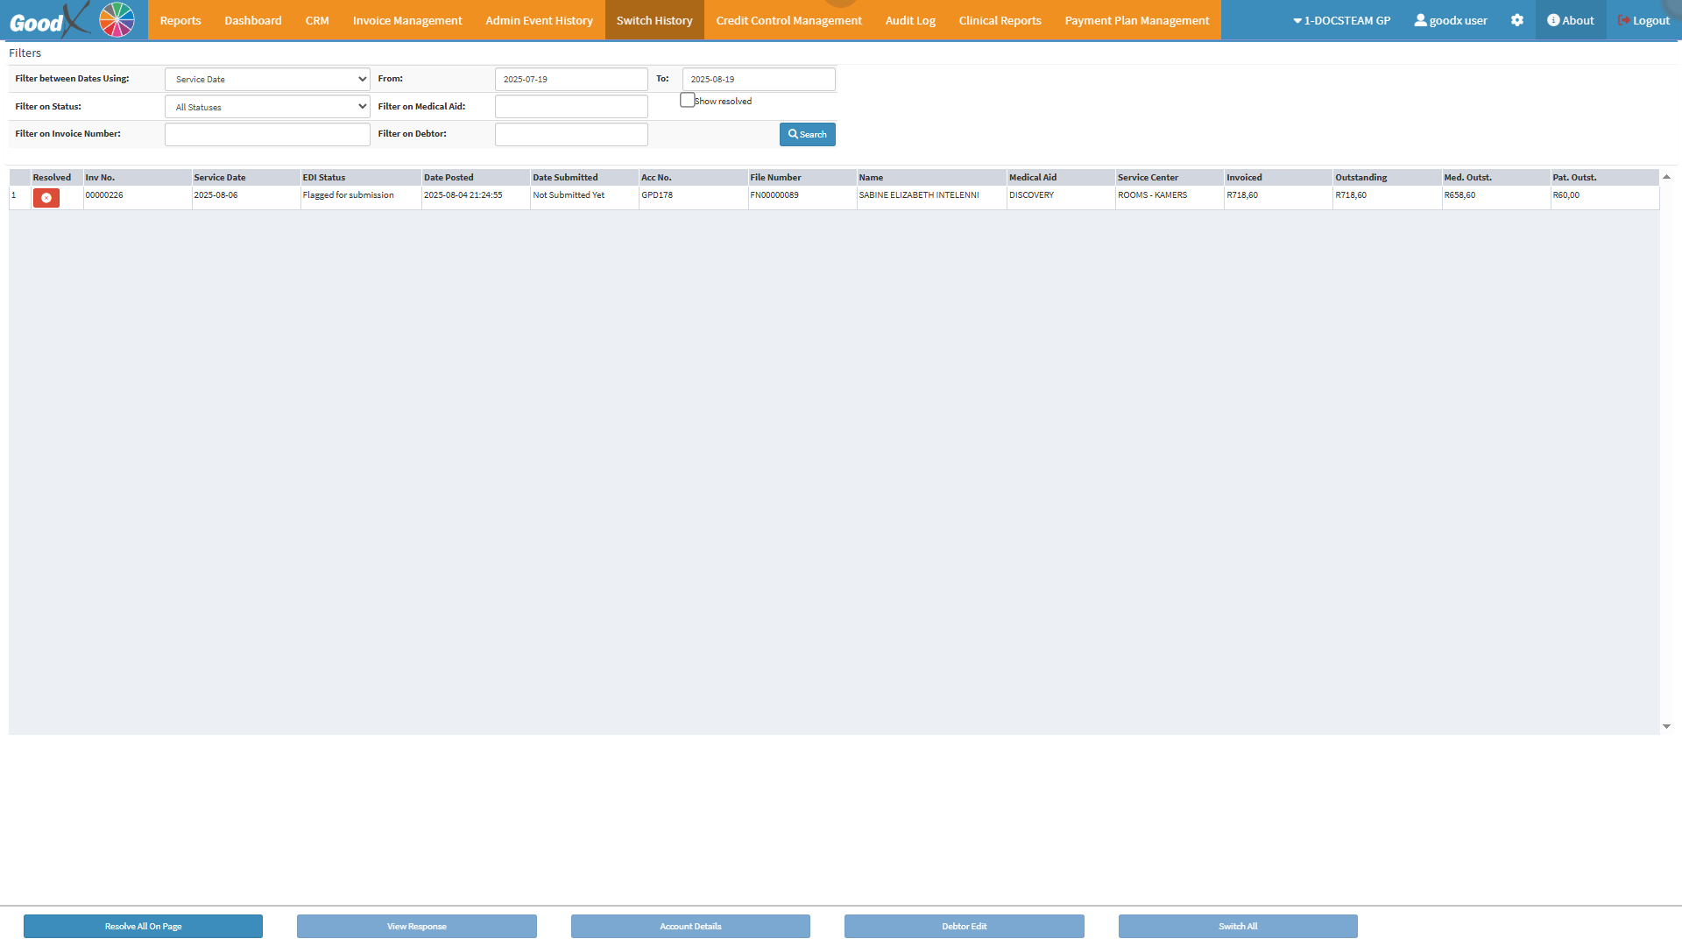Open the All Statuses dropdown
The image size is (1682, 946).
point(267,107)
